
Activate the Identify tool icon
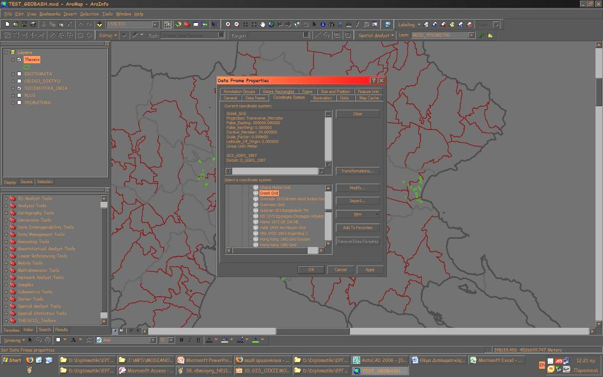(x=323, y=24)
